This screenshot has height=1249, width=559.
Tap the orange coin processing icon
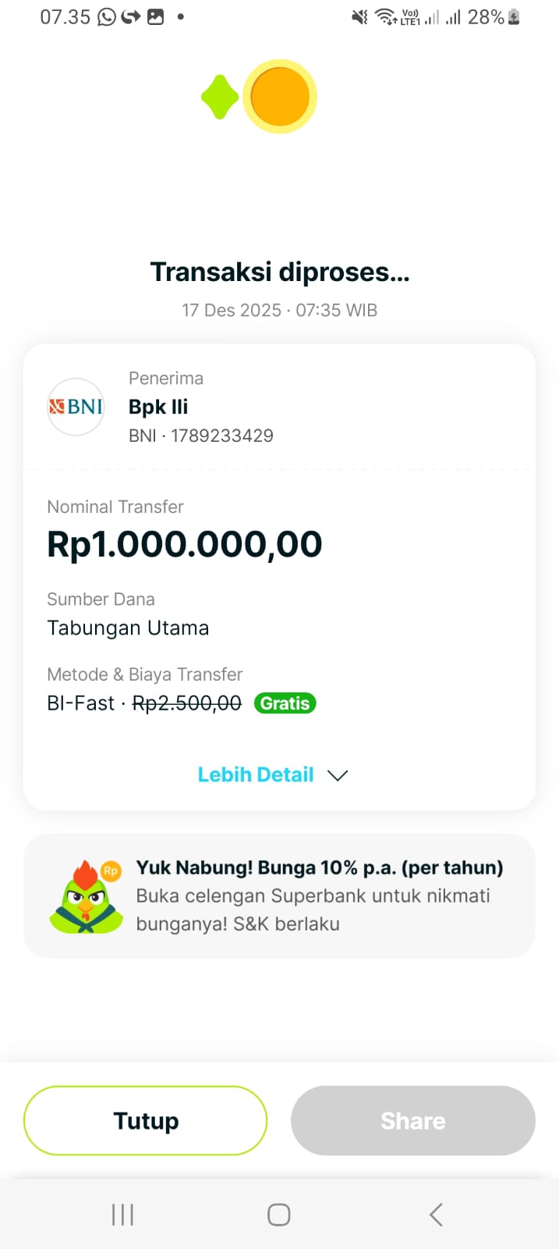(280, 97)
